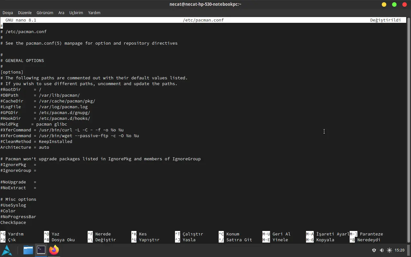
Task: Click the [options] section header line
Action: click(x=12, y=72)
